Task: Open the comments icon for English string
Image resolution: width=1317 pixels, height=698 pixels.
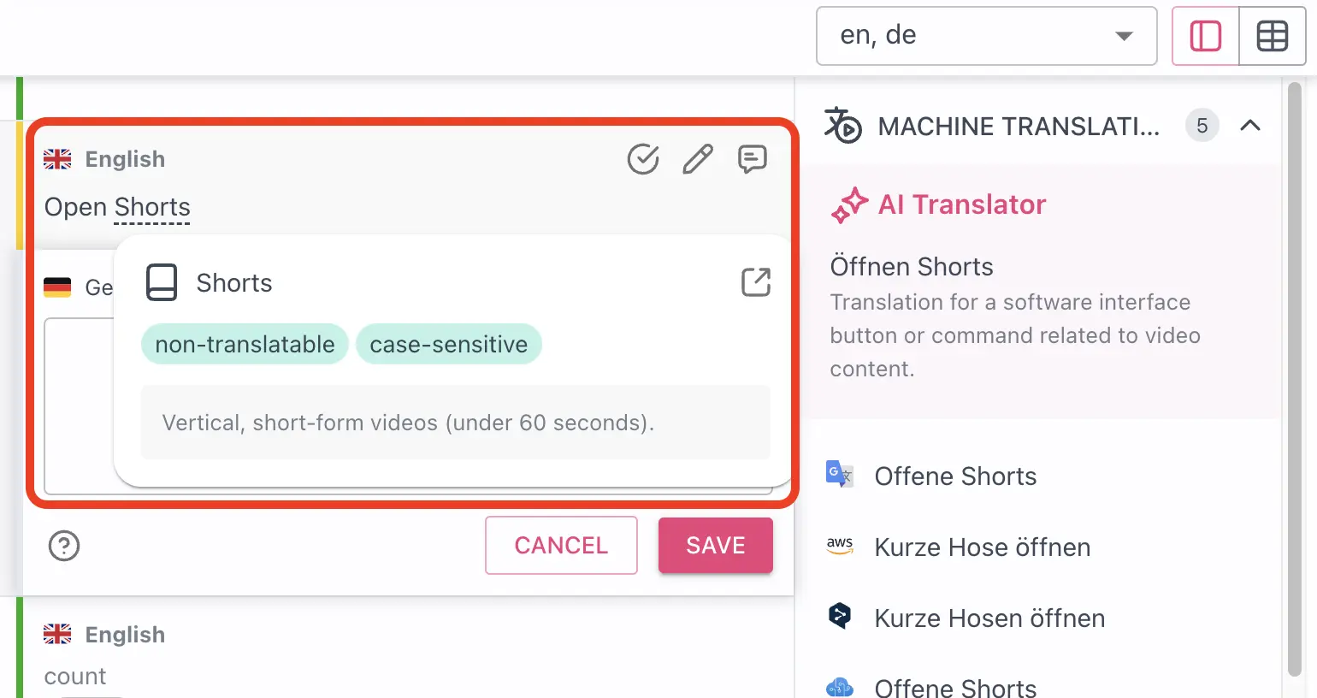Action: pyautogui.click(x=753, y=159)
